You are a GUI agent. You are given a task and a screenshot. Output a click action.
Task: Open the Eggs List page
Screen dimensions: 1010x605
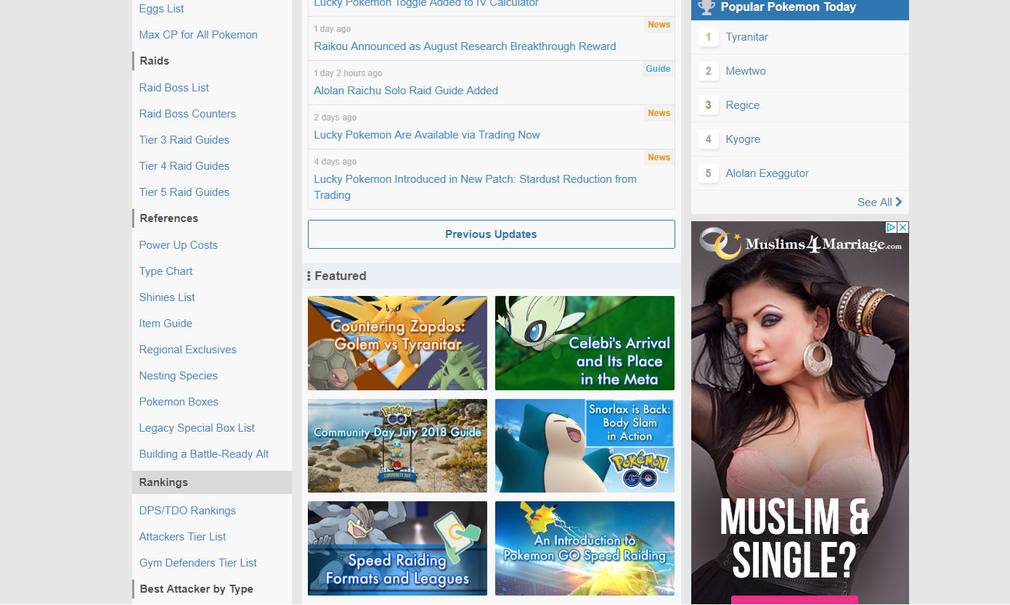[161, 9]
